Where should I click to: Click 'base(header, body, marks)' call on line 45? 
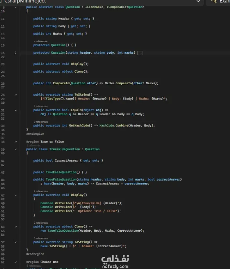click(66, 184)
